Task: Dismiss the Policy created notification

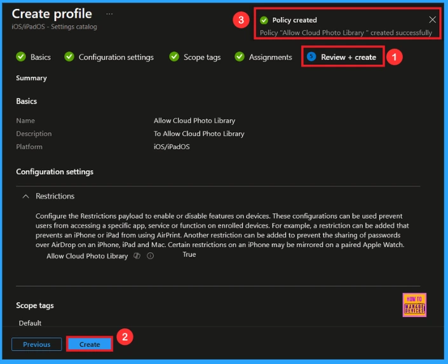Action: 432,20
